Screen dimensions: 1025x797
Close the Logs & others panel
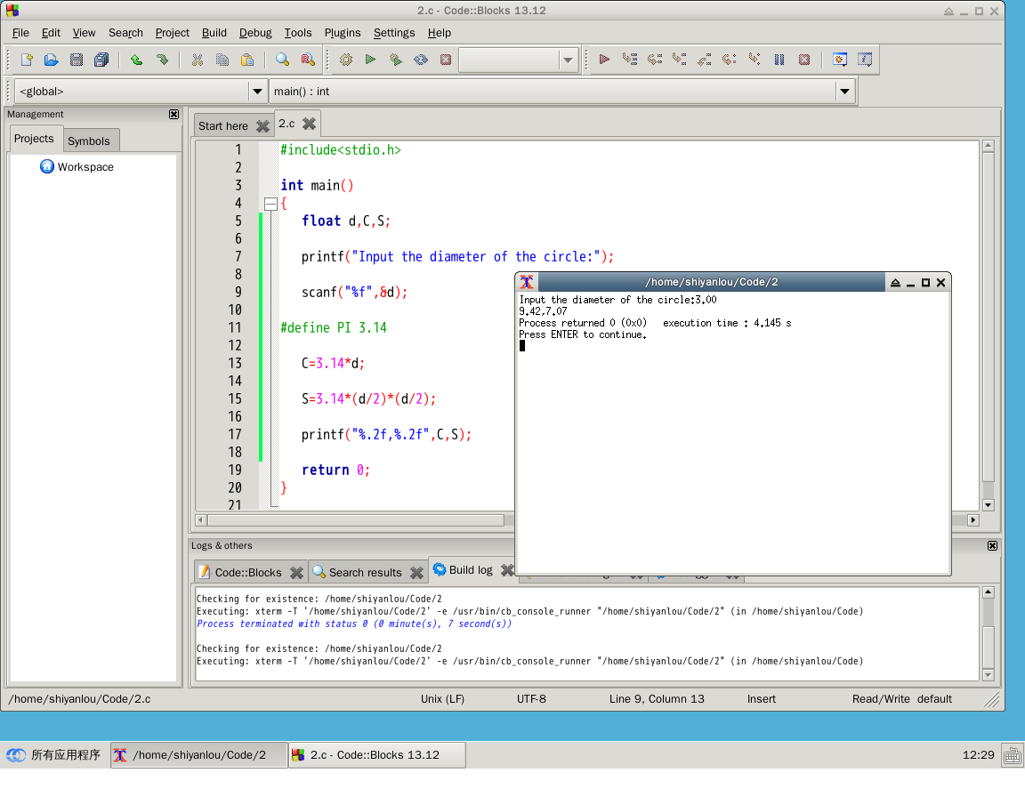click(x=992, y=545)
